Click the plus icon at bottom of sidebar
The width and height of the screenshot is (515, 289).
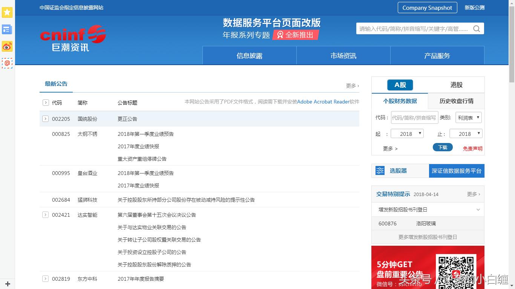(7, 284)
